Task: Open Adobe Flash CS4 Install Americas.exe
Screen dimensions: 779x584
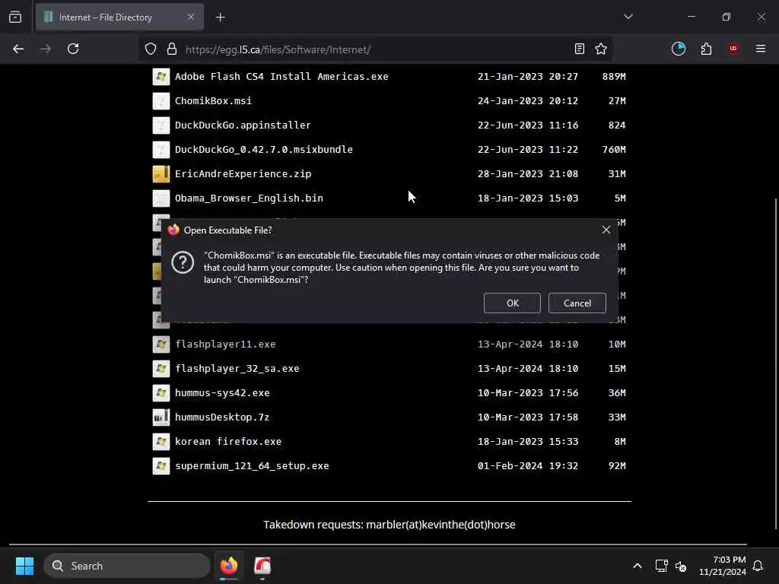Action: pyautogui.click(x=281, y=77)
